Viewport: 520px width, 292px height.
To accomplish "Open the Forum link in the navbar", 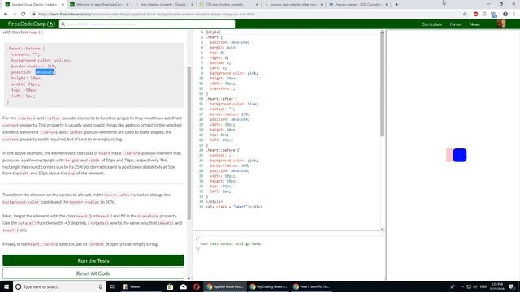I will click(x=456, y=24).
